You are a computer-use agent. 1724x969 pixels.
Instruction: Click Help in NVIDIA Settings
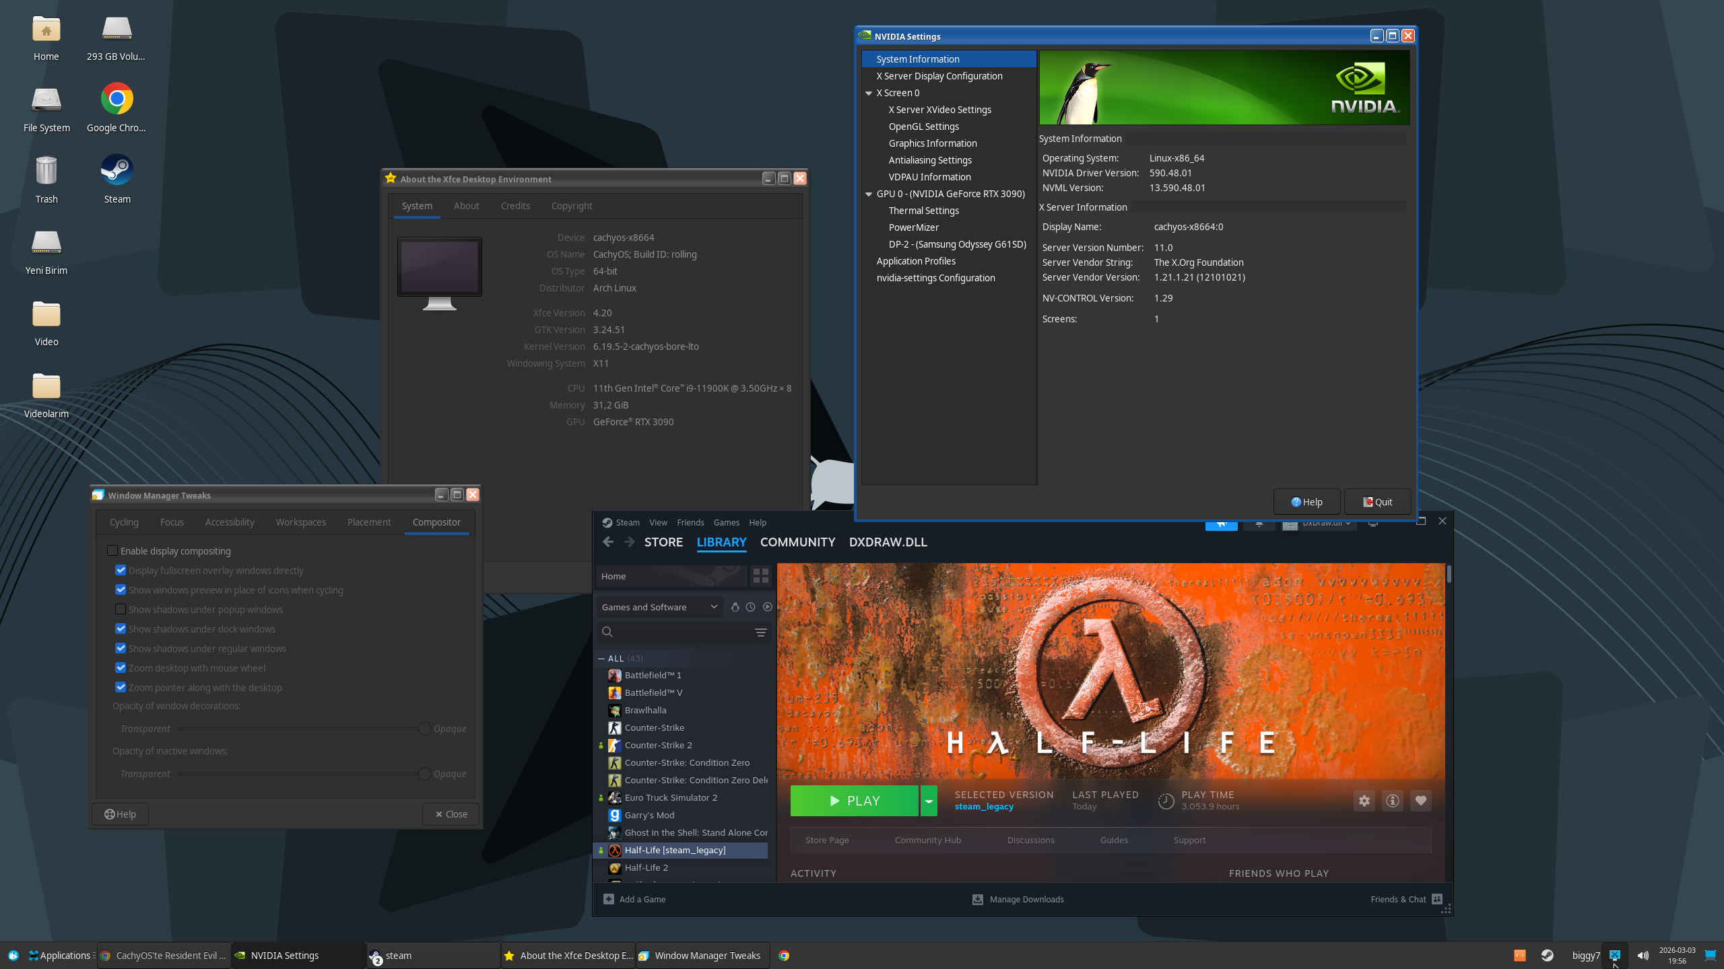click(1306, 502)
